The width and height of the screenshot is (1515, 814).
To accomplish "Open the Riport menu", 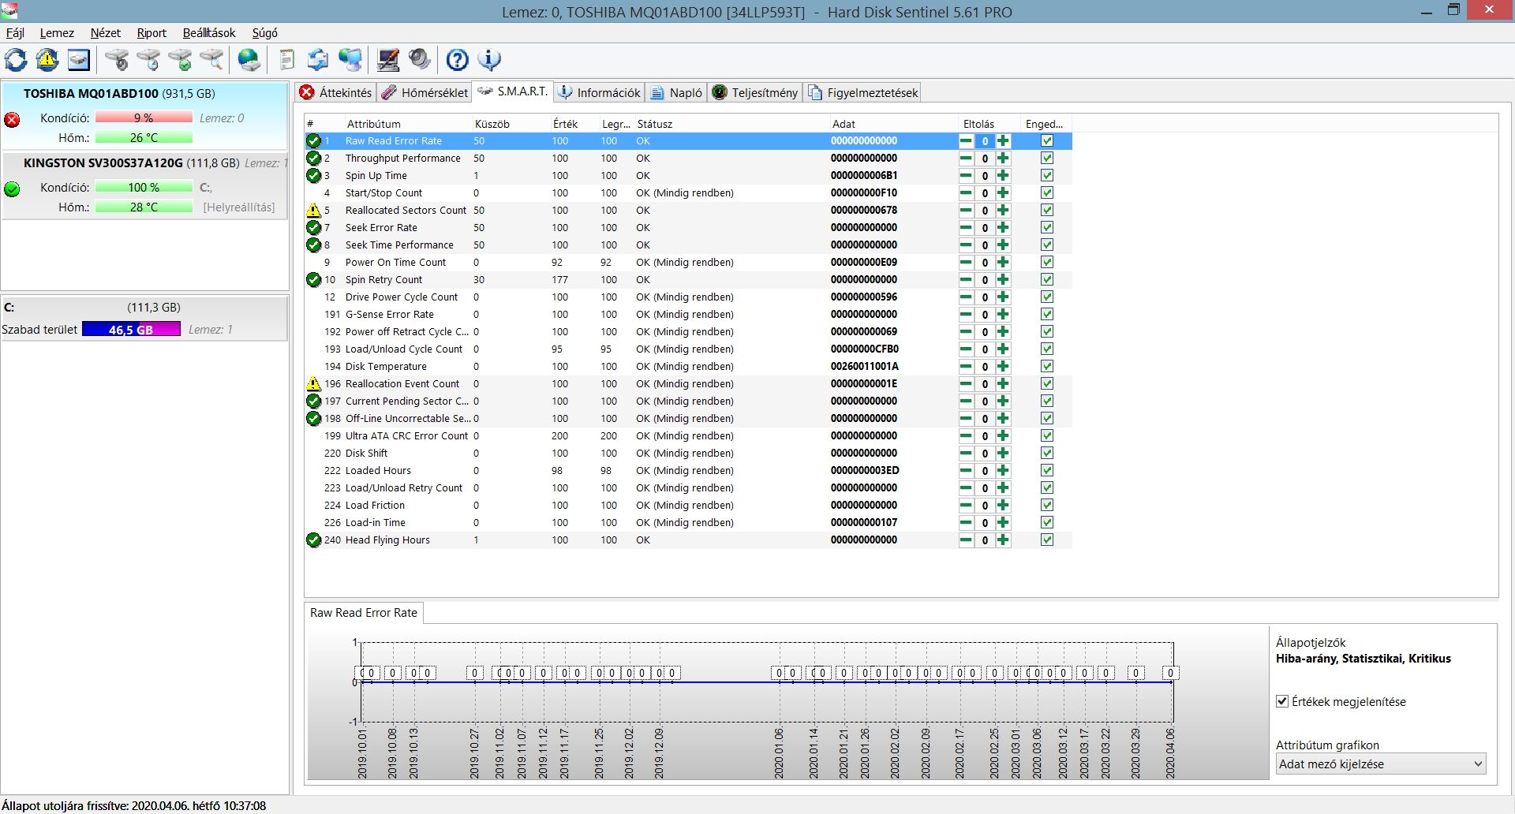I will pos(151,33).
